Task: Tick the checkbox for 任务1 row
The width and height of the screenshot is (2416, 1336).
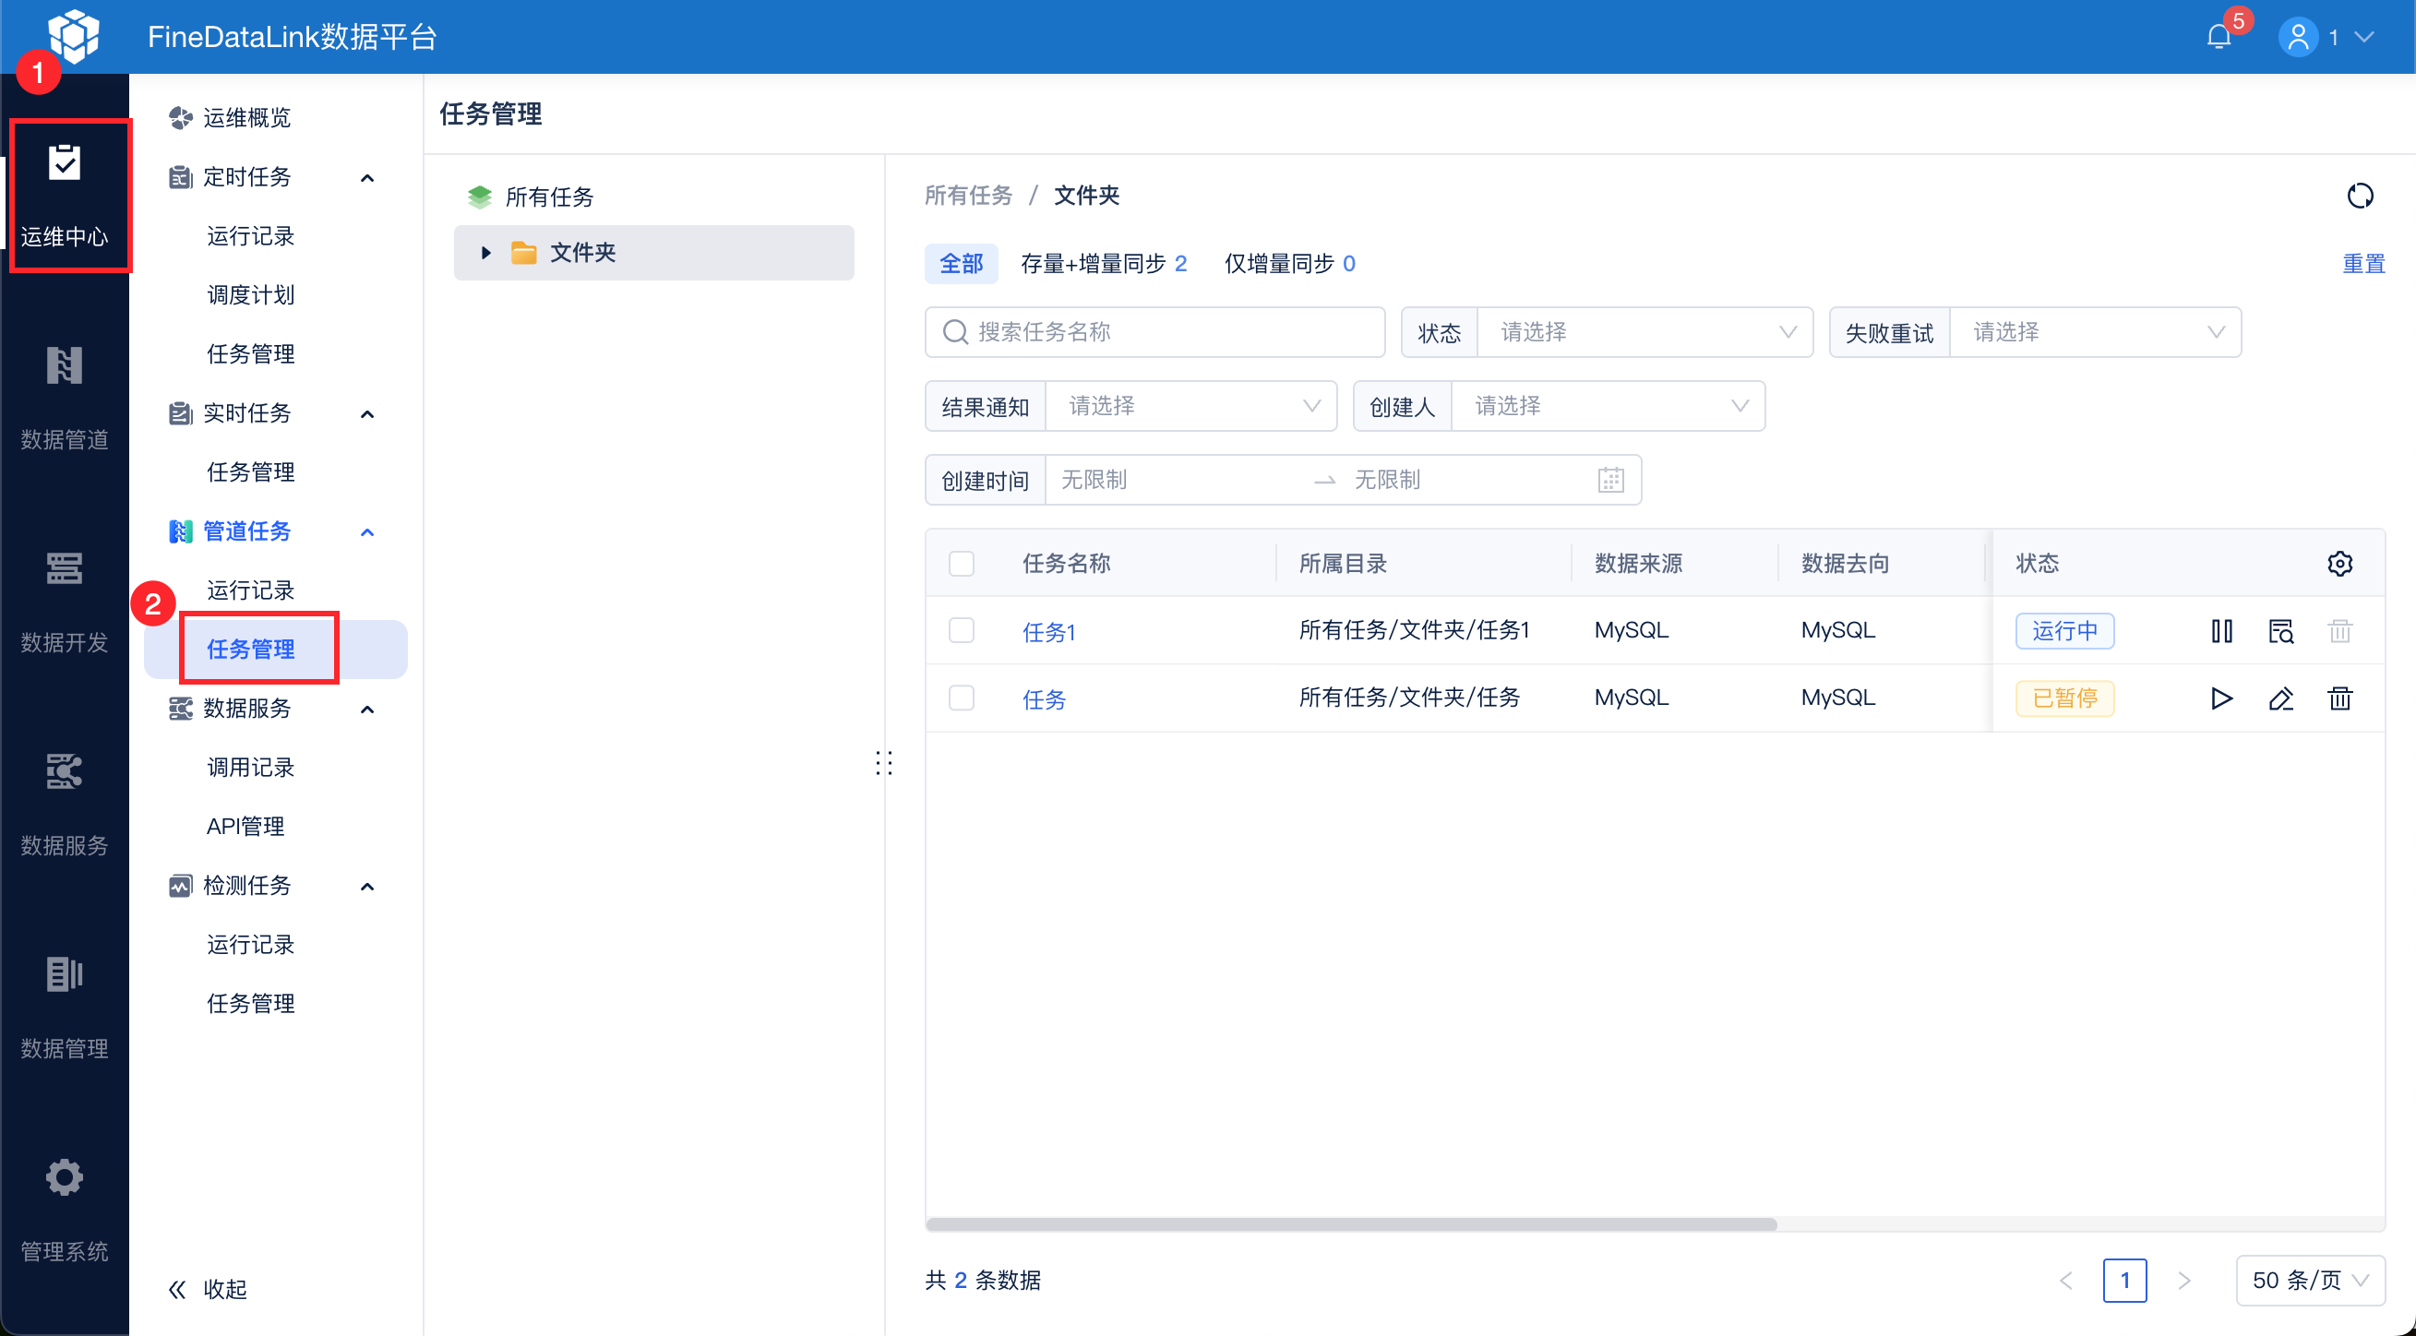Action: 962,630
